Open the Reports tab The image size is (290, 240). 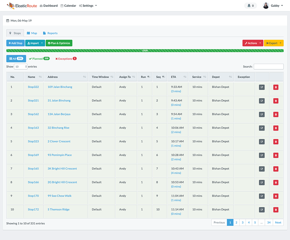[x=50, y=33]
